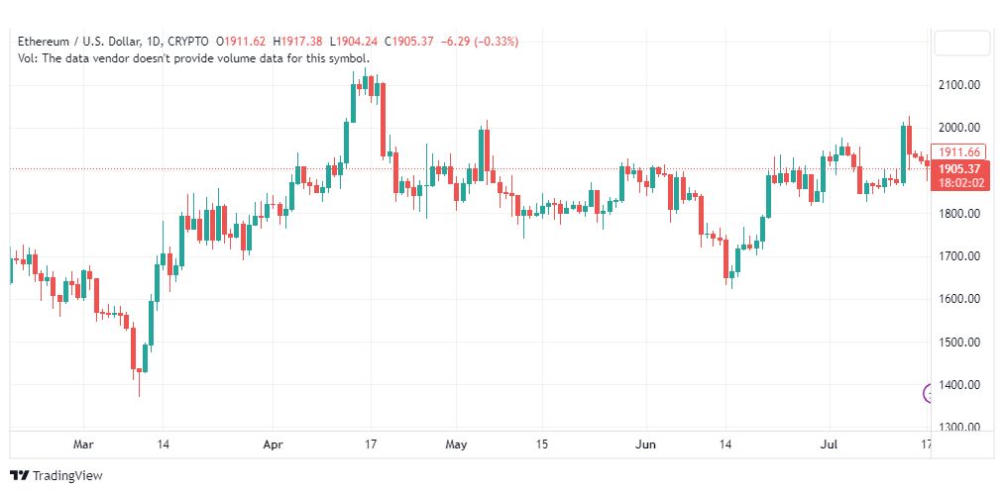Select the 1D interval label in chart legend
Viewport: 1003px width, 493px height.
tap(155, 42)
